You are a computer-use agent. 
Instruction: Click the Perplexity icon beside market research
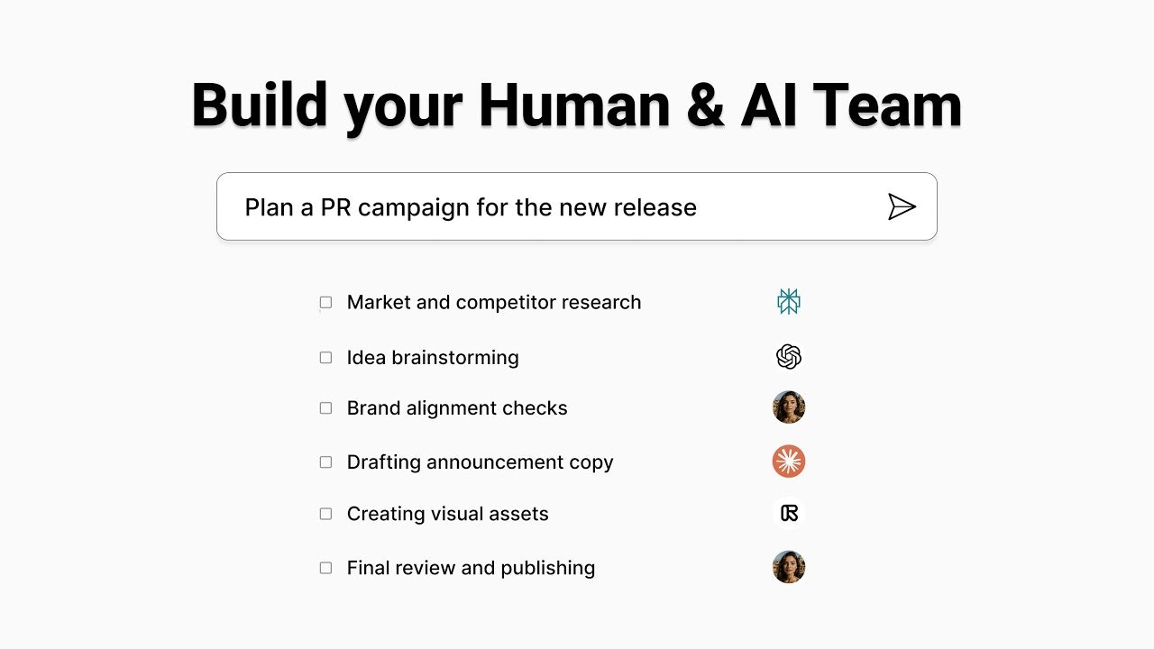789,302
